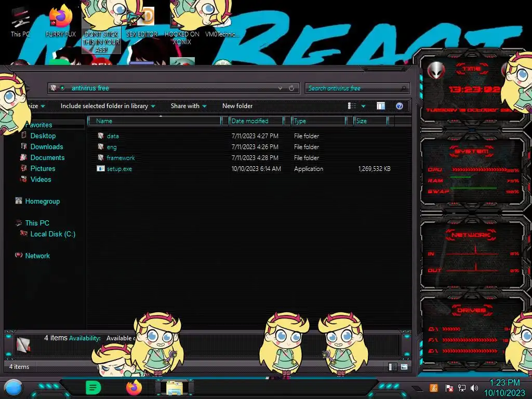Click the Action Center flag icon

point(449,388)
